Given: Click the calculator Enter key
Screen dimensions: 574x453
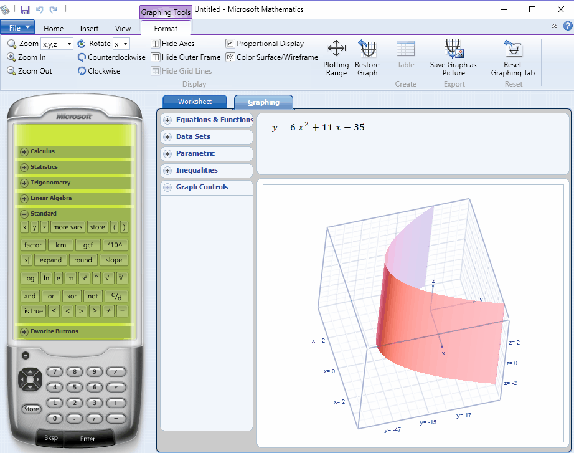Looking at the screenshot, I should click(88, 439).
